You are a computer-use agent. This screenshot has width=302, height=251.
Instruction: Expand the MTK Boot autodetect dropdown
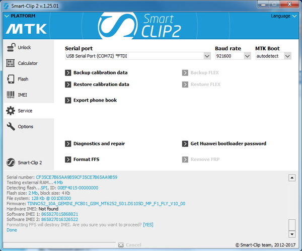click(x=287, y=56)
